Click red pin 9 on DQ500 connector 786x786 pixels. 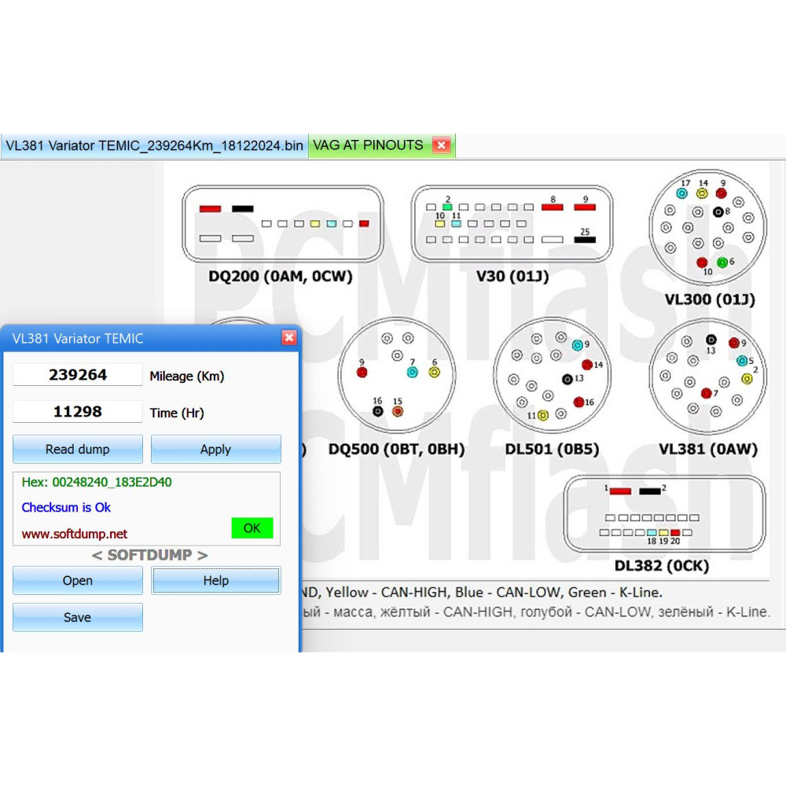pyautogui.click(x=362, y=372)
